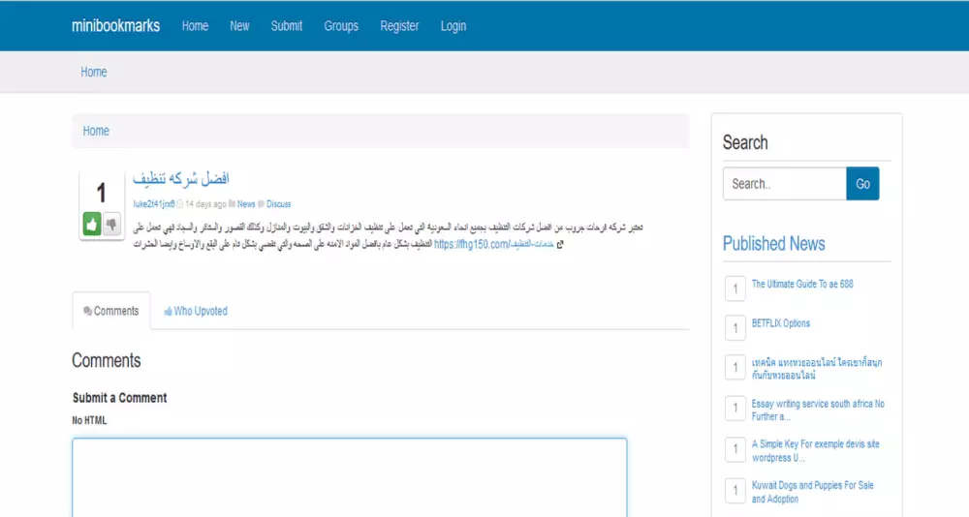Open the New menu item

click(x=239, y=26)
